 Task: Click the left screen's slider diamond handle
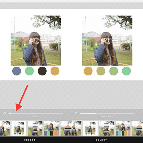[10, 114]
